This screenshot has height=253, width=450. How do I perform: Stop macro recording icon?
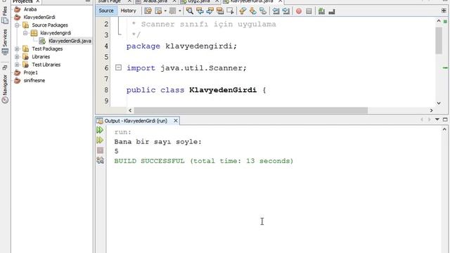point(309,11)
